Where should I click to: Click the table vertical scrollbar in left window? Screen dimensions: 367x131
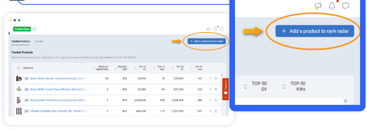(x=221, y=75)
